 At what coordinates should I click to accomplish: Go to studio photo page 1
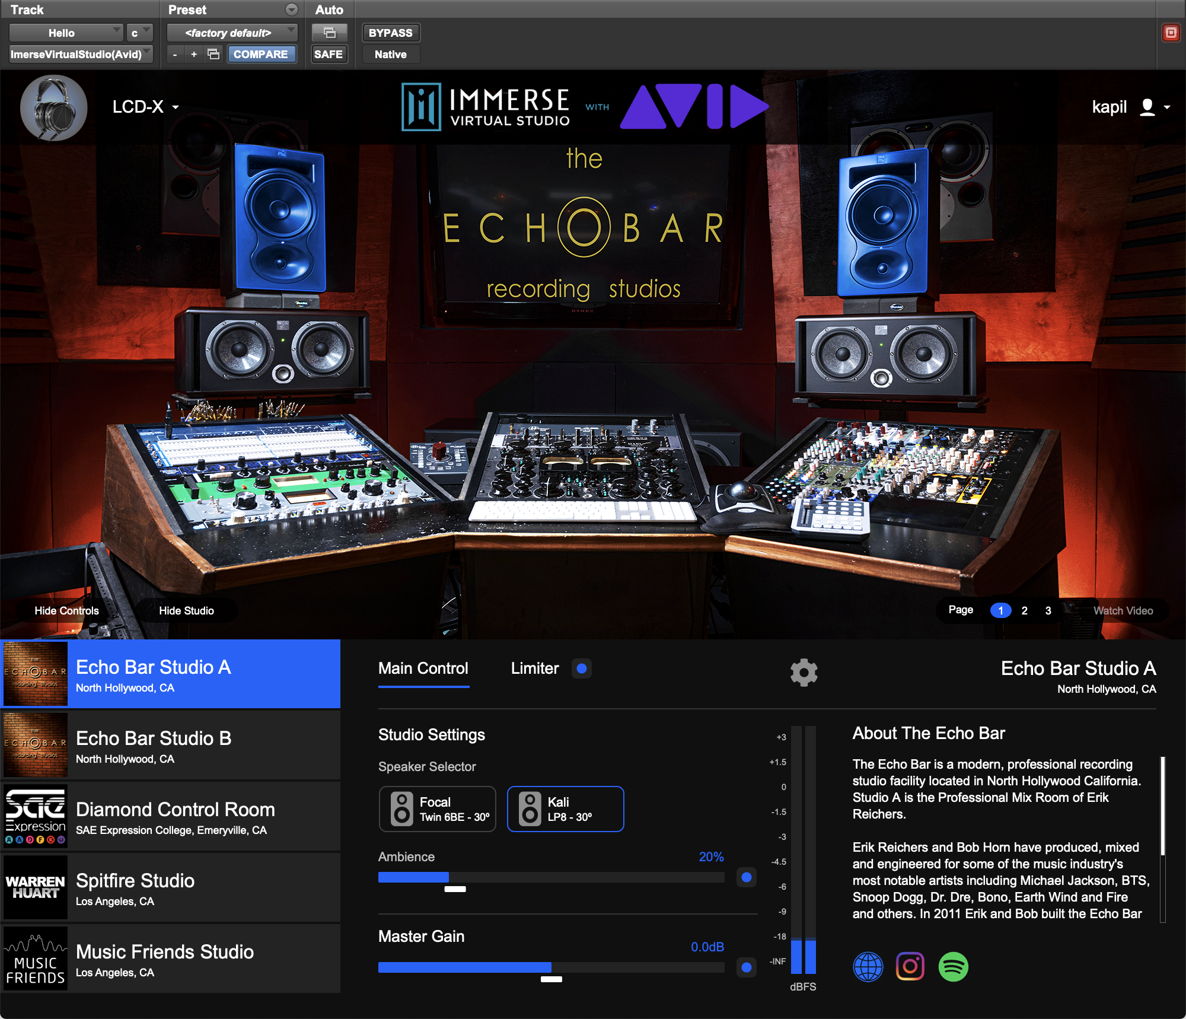pos(1000,610)
